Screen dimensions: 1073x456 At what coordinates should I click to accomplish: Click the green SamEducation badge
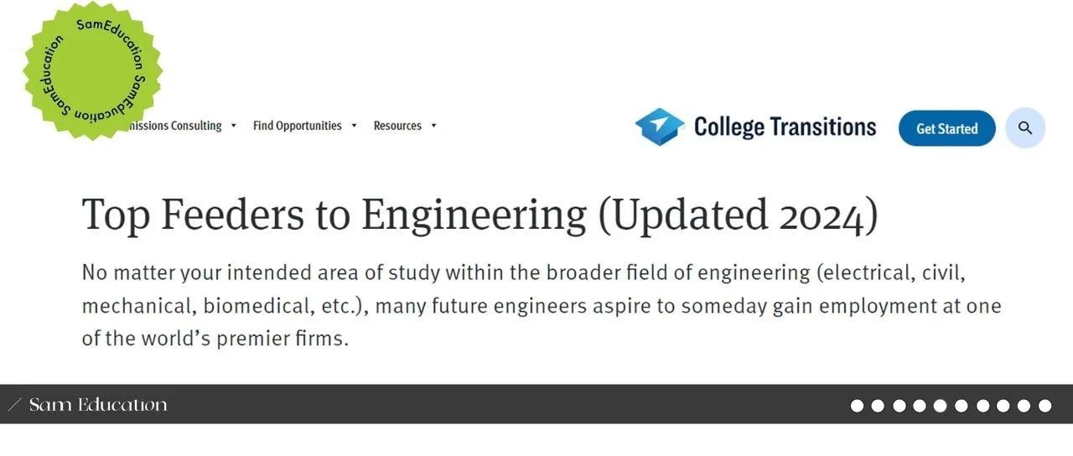[92, 70]
